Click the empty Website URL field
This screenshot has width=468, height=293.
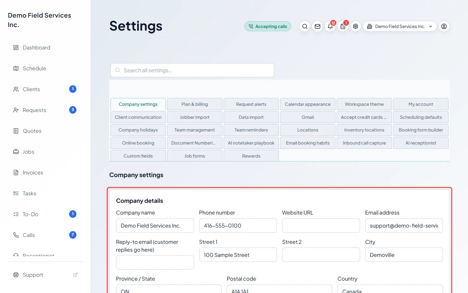click(x=321, y=226)
